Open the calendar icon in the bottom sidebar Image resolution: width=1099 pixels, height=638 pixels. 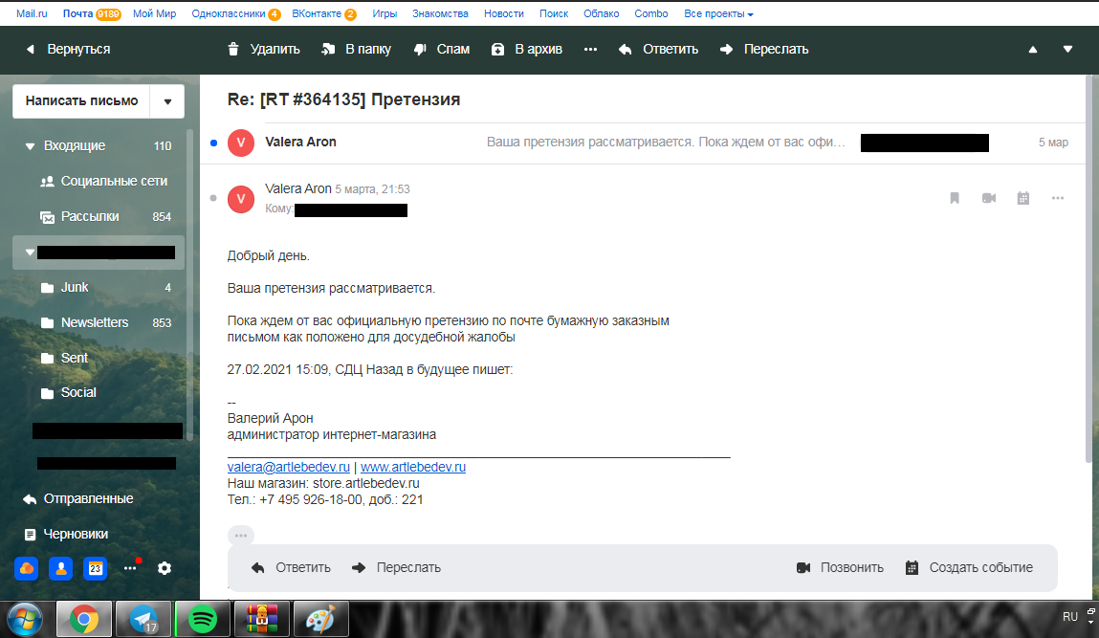click(x=95, y=568)
